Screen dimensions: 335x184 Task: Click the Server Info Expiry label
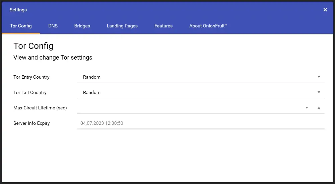[31, 123]
